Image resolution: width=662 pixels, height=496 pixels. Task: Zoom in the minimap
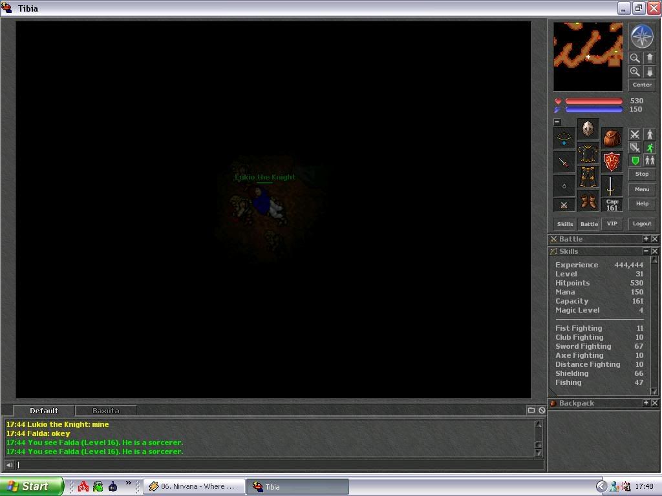(x=635, y=72)
